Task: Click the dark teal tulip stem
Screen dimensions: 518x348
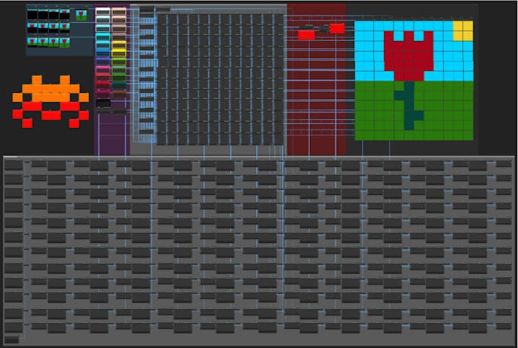Action: tap(409, 105)
